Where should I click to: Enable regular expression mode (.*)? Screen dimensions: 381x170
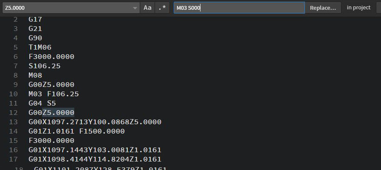[x=163, y=8]
